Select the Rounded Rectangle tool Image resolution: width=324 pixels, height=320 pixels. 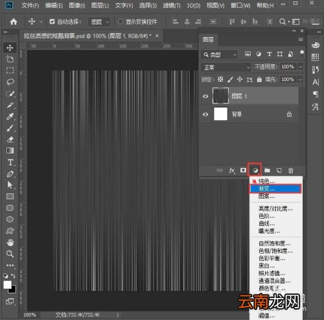click(x=10, y=208)
